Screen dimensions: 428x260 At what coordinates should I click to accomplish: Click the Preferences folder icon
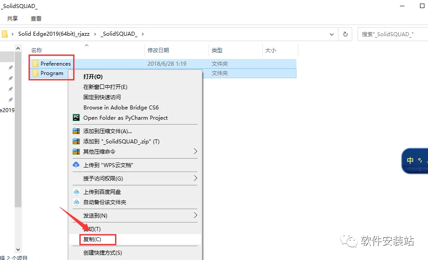pos(35,63)
